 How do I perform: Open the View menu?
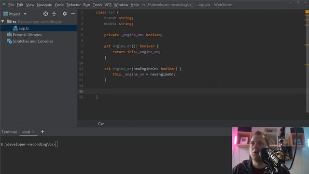pyautogui.click(x=30, y=5)
